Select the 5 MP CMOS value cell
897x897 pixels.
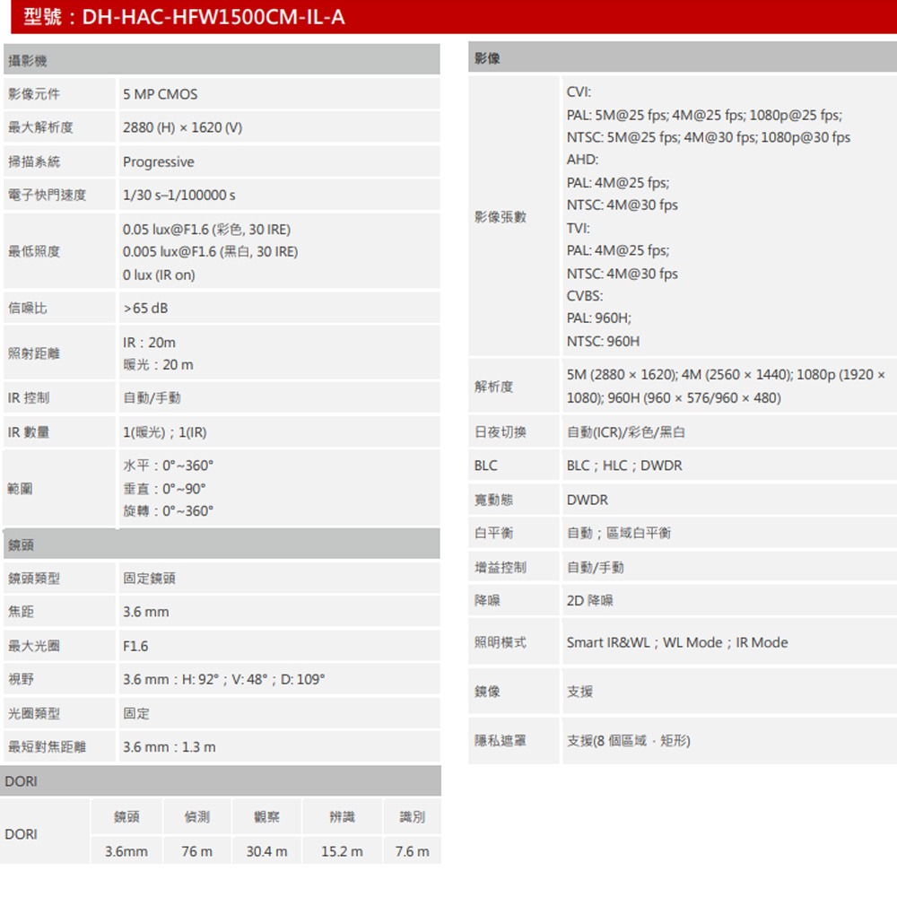(155, 93)
